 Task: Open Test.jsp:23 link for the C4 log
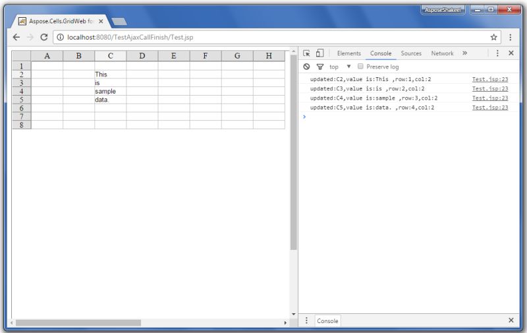coord(489,98)
